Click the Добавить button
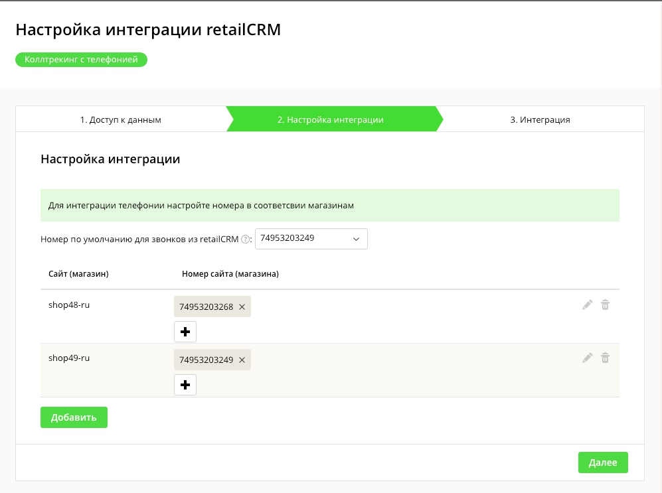This screenshot has width=662, height=493. [74, 417]
